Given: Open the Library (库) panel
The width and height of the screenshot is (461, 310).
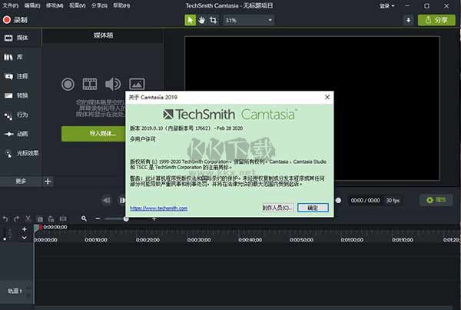Looking at the screenshot, I should 13,57.
